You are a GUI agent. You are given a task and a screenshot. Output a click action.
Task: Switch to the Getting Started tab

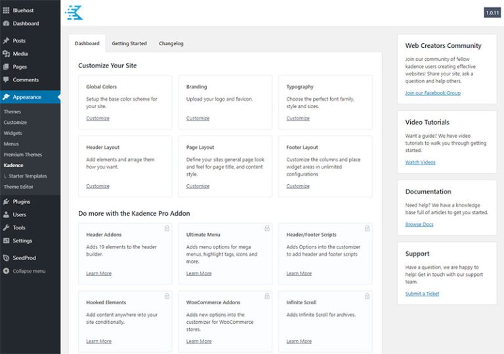(x=129, y=44)
